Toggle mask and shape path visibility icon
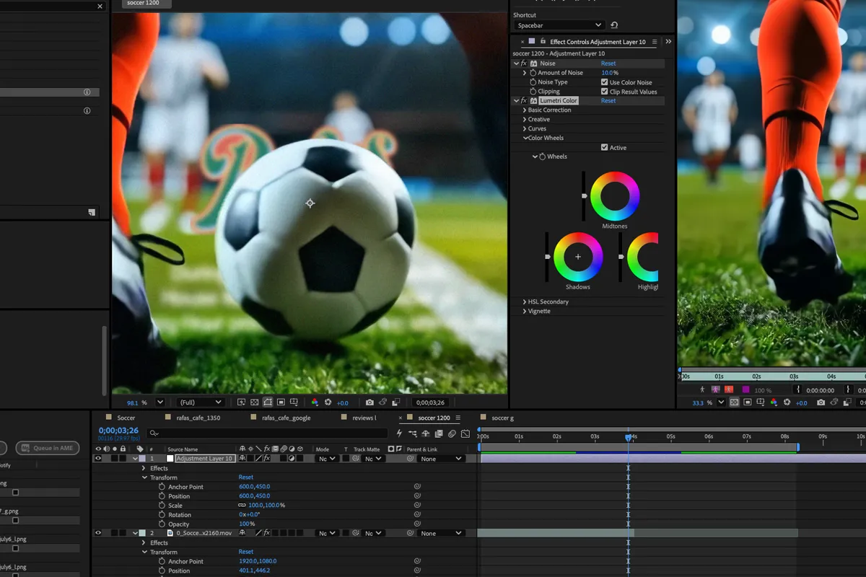 pos(267,402)
